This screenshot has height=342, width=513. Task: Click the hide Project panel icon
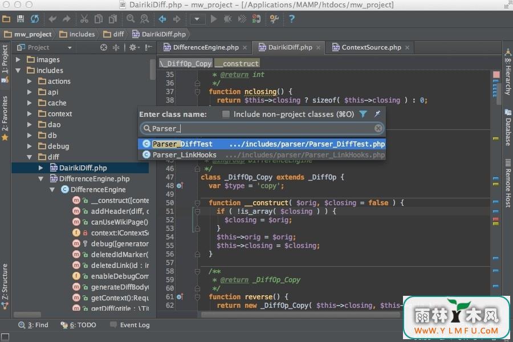[x=149, y=47]
